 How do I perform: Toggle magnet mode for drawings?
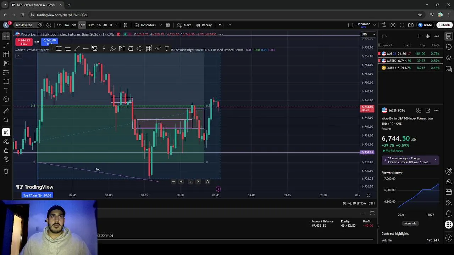click(6, 132)
